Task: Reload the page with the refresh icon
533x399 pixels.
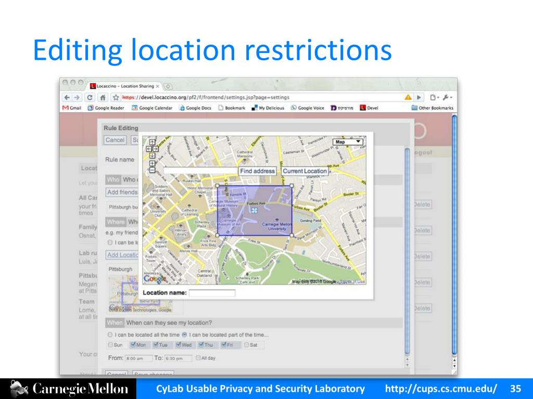Action: 90,97
